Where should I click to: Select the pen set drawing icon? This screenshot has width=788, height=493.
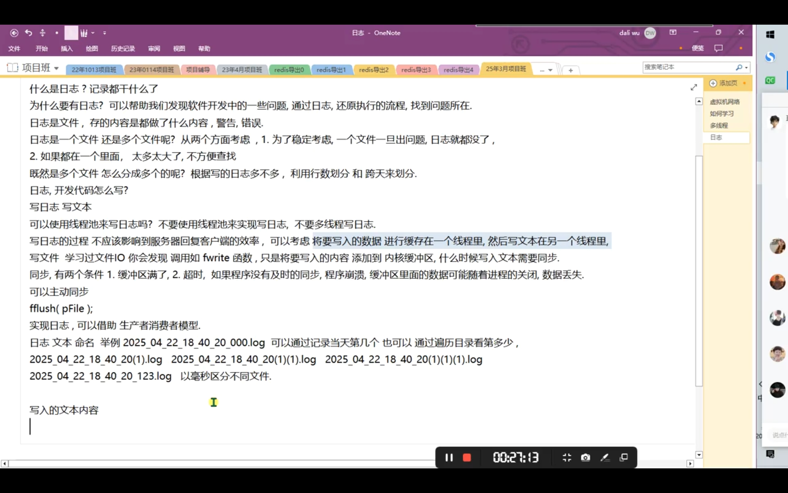pyautogui.click(x=84, y=33)
